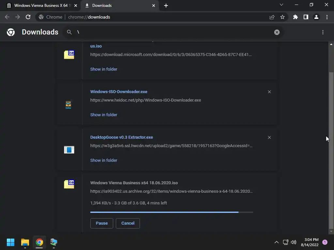Open the Windows Start menu

tap(10, 242)
